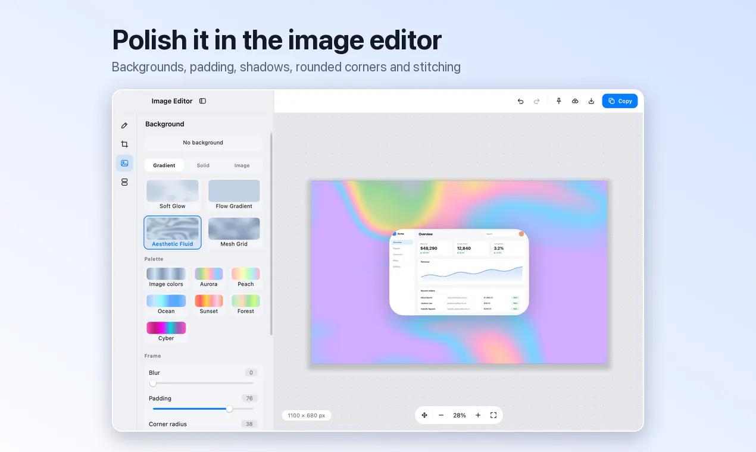
Task: Zoom out with the minus icon
Action: pos(441,415)
